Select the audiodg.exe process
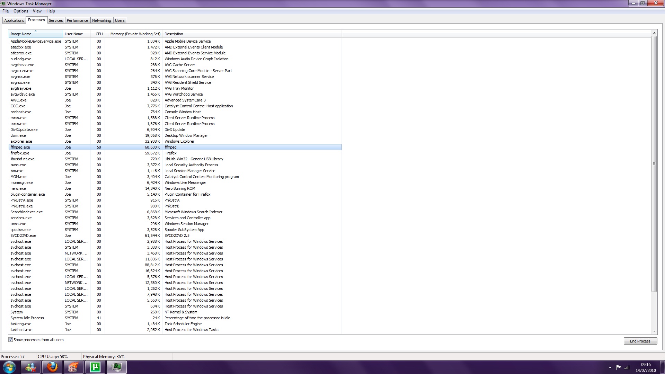Viewport: 665px width, 374px height. [175, 59]
